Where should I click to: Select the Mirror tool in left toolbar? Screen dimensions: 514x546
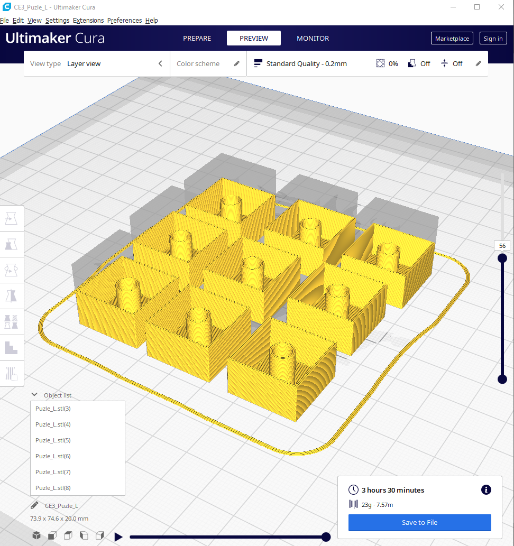coord(11,295)
